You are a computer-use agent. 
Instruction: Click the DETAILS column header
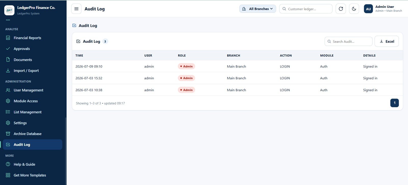click(369, 56)
